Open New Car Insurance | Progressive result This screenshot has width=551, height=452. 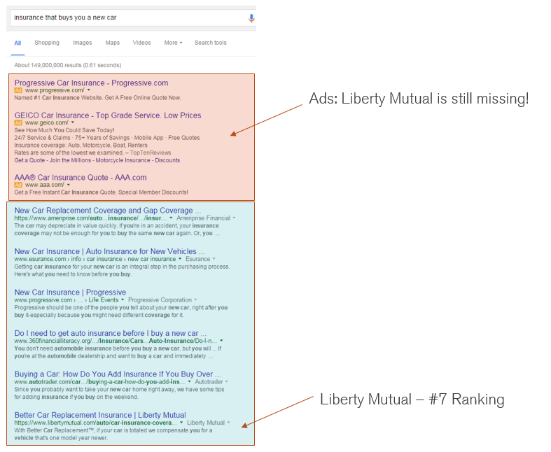click(x=70, y=292)
